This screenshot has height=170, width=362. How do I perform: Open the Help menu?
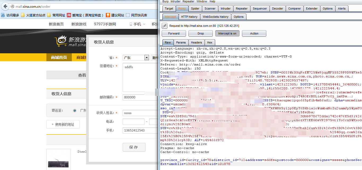pyautogui.click(x=212, y=1)
